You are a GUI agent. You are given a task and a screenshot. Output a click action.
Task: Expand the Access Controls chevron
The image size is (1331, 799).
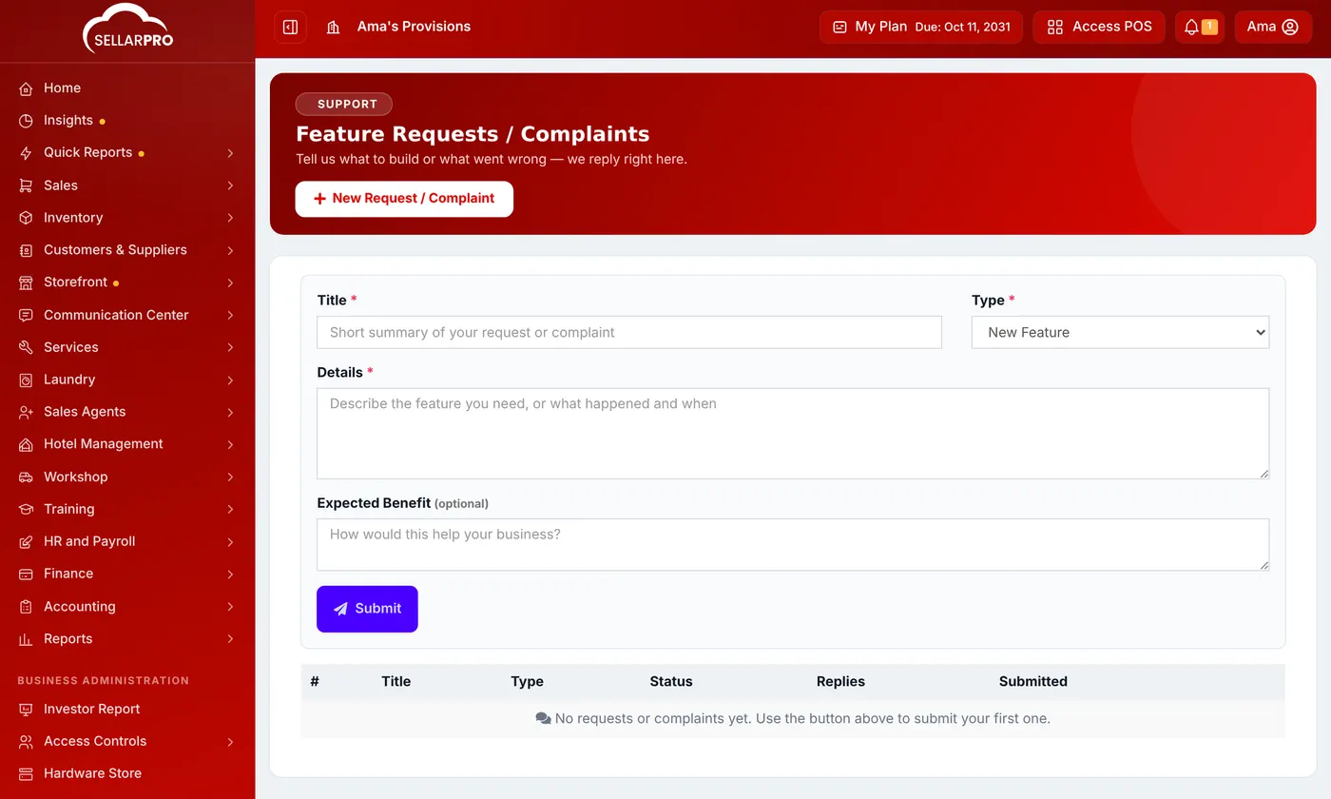[x=230, y=741]
